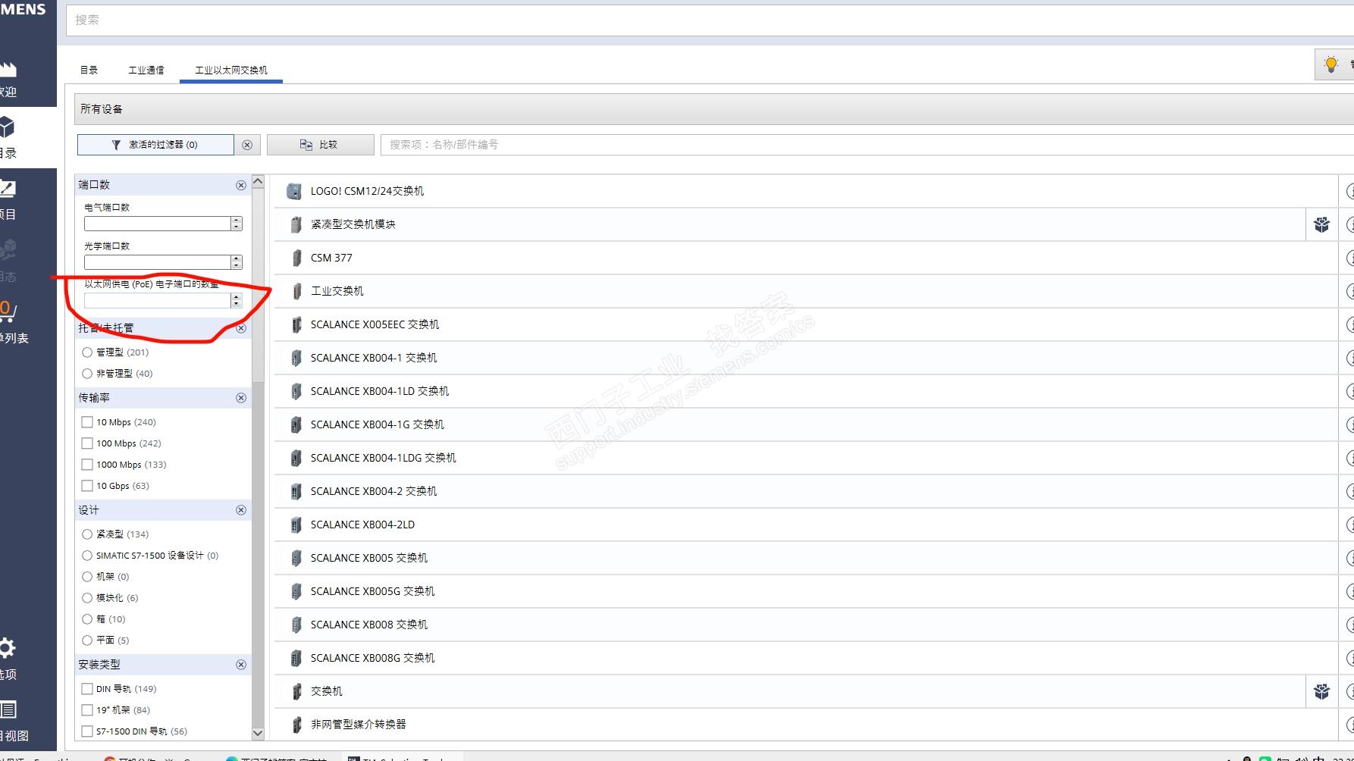Clear active filters with the X icon
This screenshot has height=761, width=1354.
pos(247,145)
